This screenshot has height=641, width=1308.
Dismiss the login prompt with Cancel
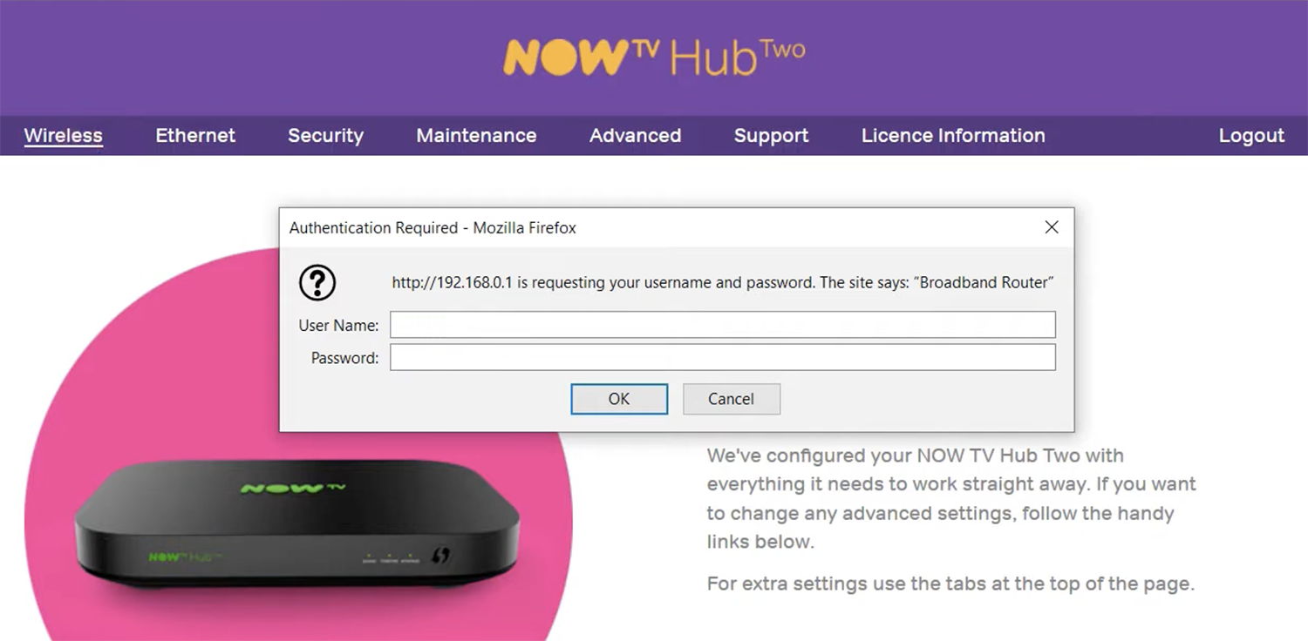(x=731, y=399)
